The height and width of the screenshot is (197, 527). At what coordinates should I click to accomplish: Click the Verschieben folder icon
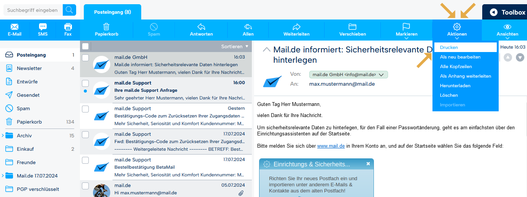tap(352, 27)
